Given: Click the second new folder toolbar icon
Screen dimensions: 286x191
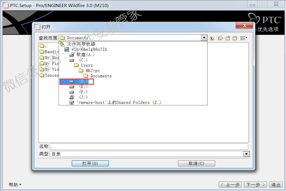Looking at the screenshot, I should pos(234,38).
